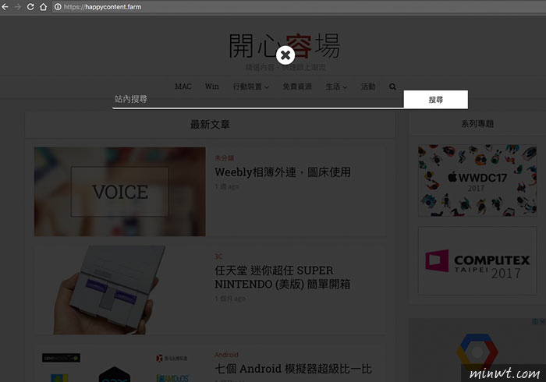Open the MAC menu item
Screen dimensions: 546x382
[x=183, y=87]
